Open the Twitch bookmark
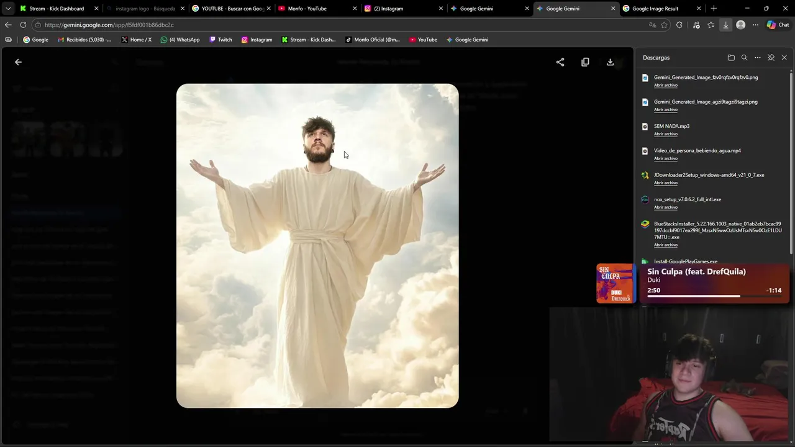 220,40
